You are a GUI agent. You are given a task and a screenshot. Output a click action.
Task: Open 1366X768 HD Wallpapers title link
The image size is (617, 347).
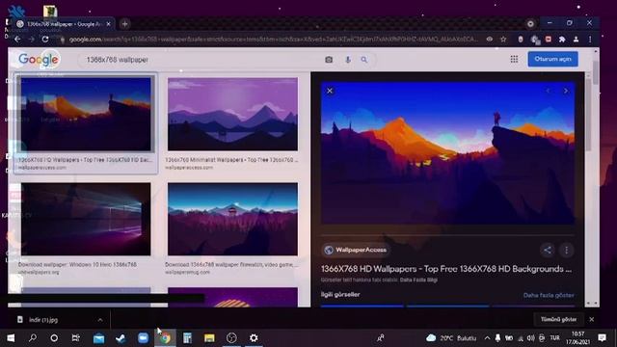click(446, 269)
